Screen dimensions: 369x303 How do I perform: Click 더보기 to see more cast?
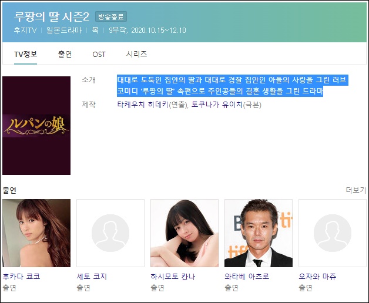(x=356, y=190)
